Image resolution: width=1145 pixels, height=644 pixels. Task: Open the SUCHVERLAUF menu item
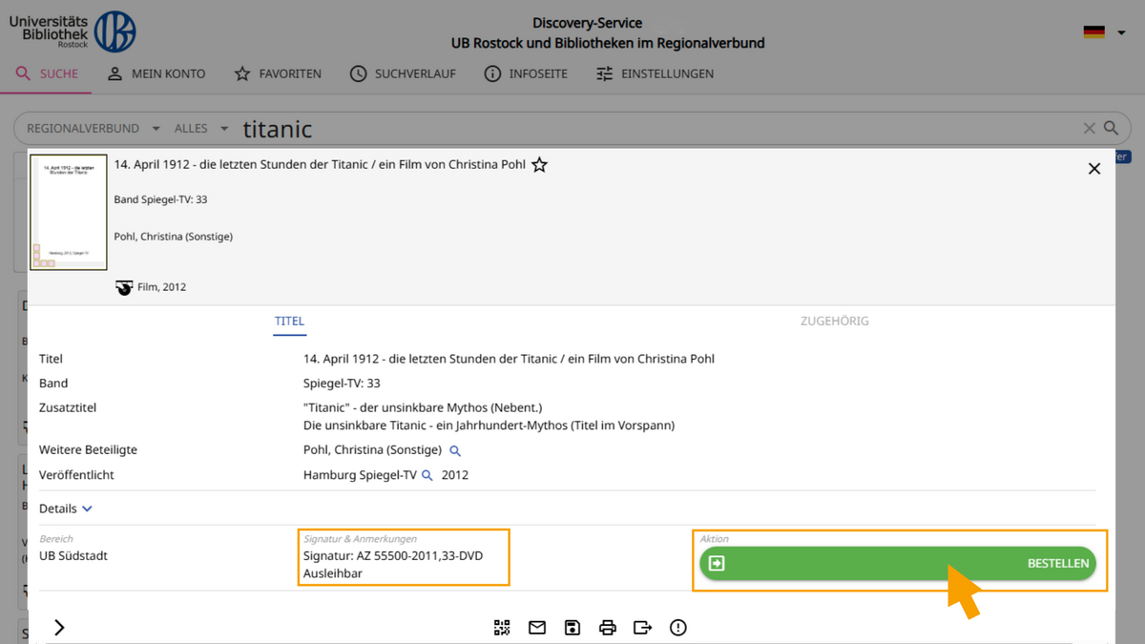403,73
